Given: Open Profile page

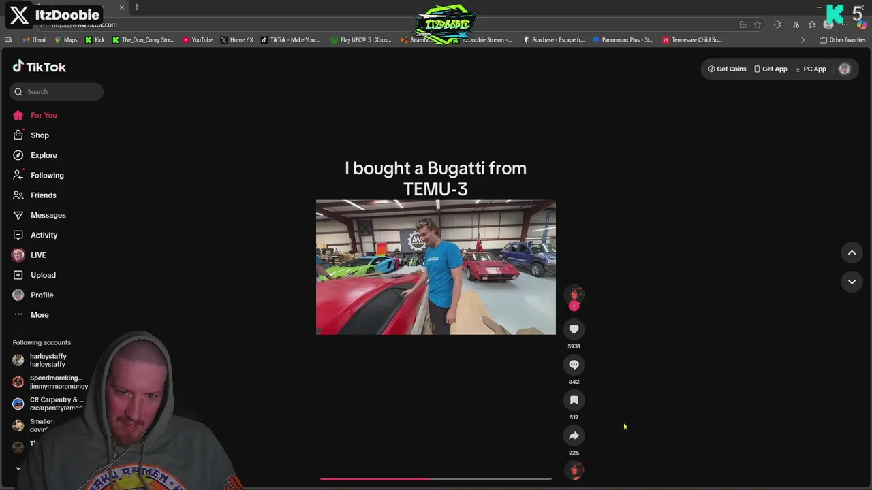Looking at the screenshot, I should pos(42,295).
